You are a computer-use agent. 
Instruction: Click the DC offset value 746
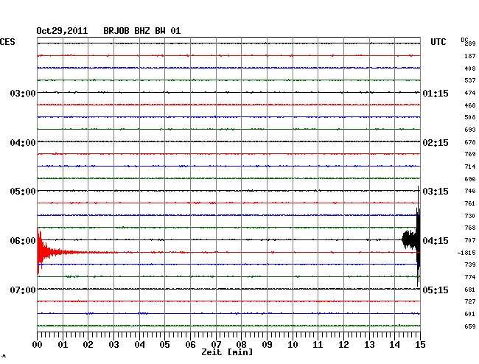click(x=470, y=191)
